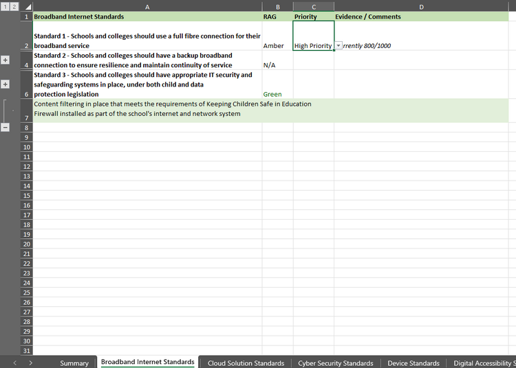Image resolution: width=516 pixels, height=368 pixels.
Task: Switch to the Summary sheet tab
Action: 74,363
